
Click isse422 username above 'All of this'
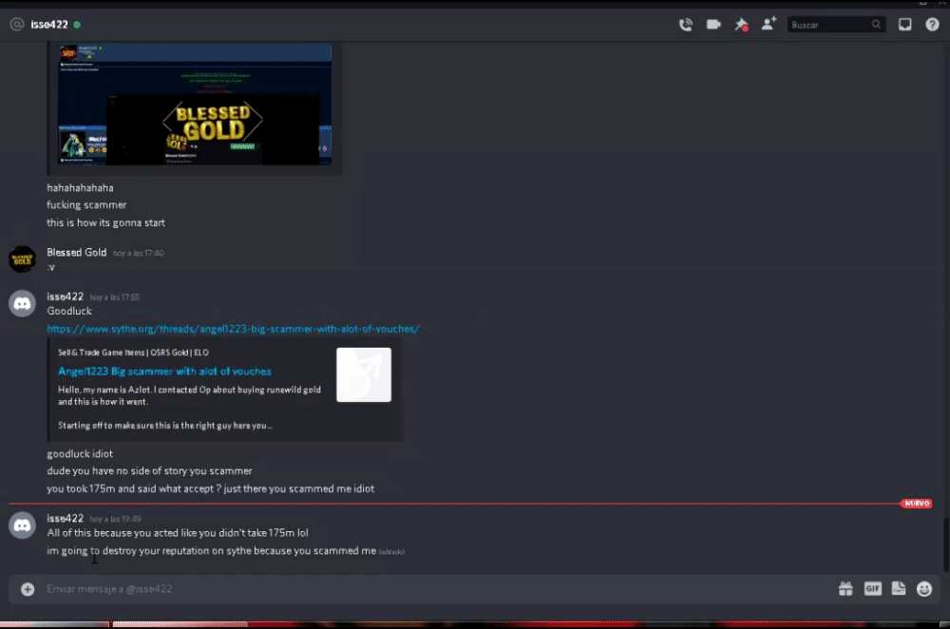(65, 518)
